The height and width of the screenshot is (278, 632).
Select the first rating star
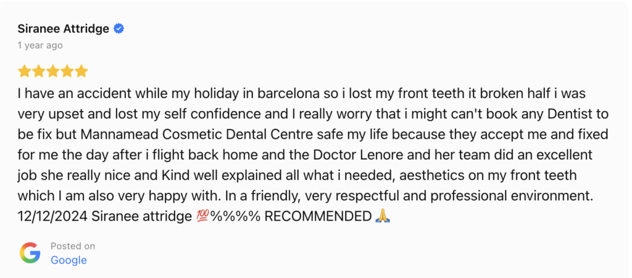pos(24,72)
